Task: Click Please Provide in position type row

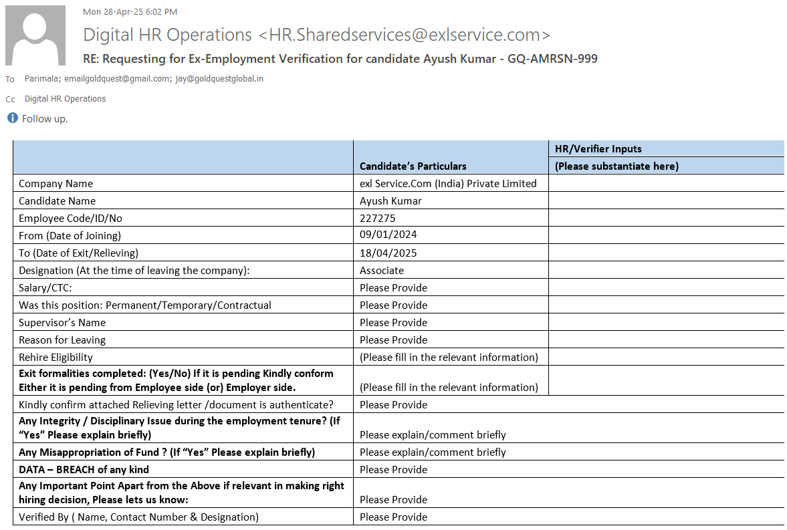Action: tap(393, 305)
